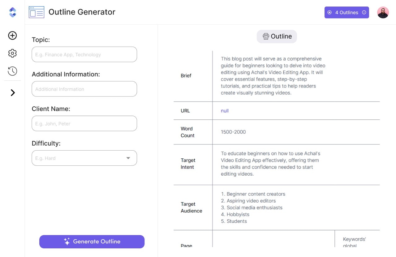Click printer icon in Outline tab
The height and width of the screenshot is (257, 396).
[266, 36]
